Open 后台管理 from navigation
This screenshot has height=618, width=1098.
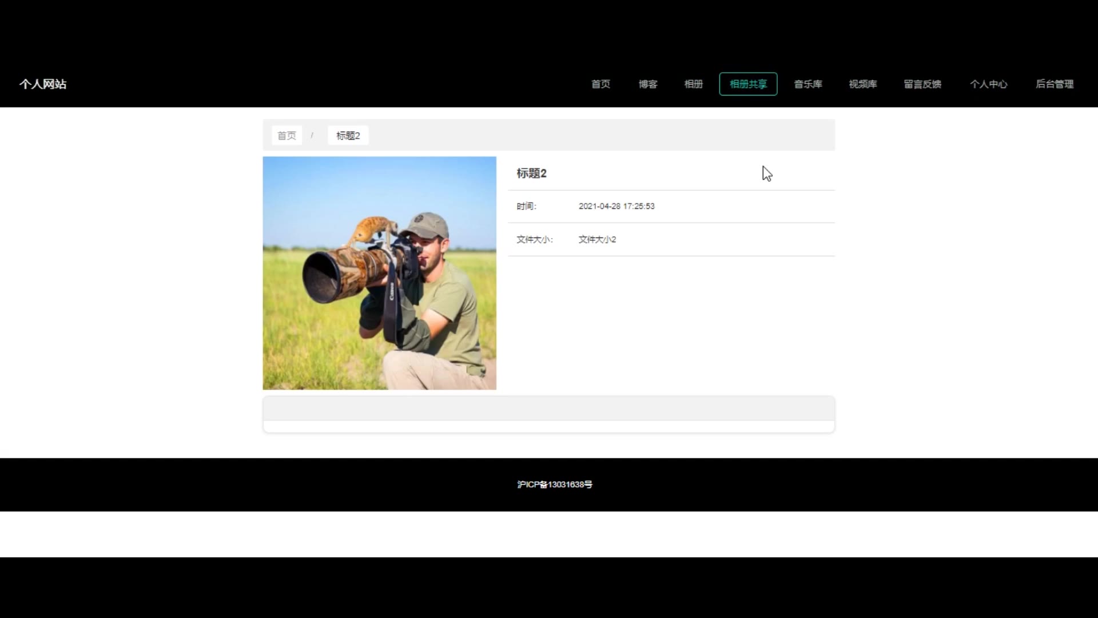coord(1055,84)
